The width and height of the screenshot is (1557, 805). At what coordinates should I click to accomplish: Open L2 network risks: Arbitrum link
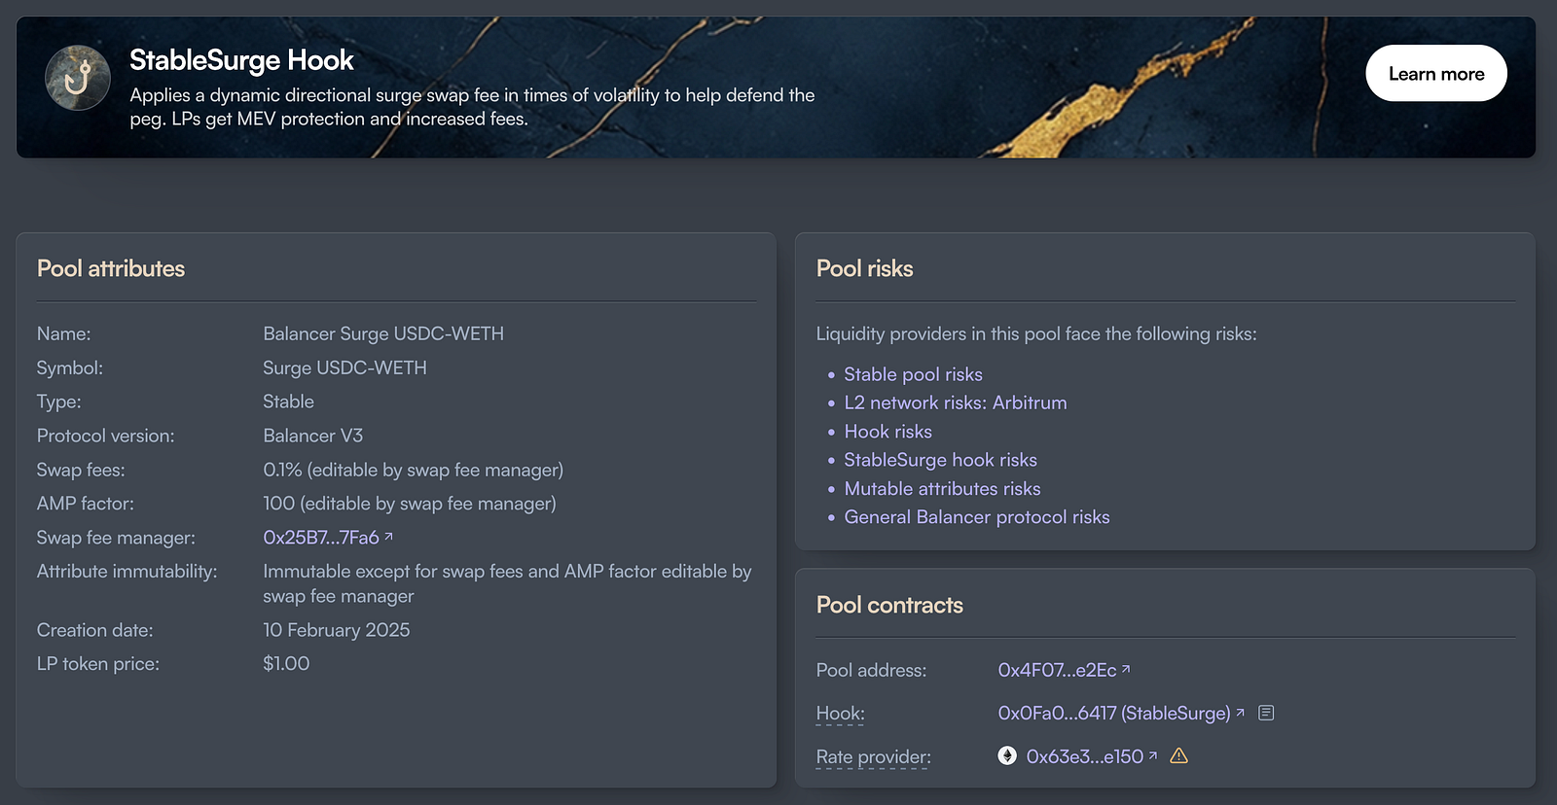956,402
